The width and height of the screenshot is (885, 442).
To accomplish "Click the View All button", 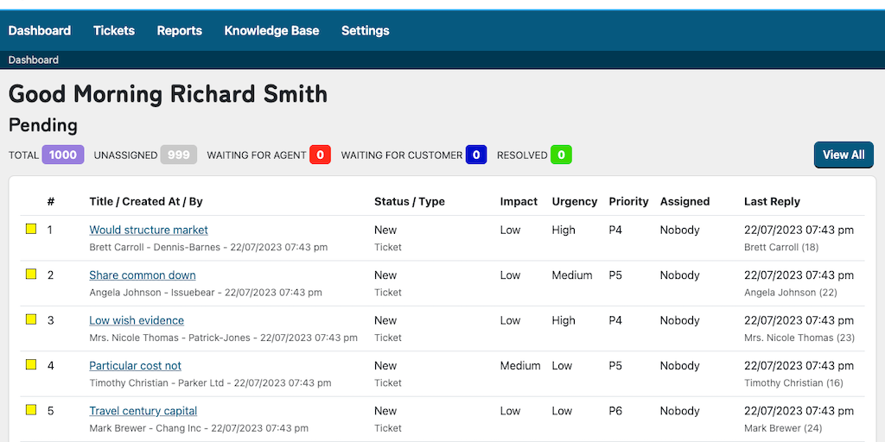I will point(843,155).
